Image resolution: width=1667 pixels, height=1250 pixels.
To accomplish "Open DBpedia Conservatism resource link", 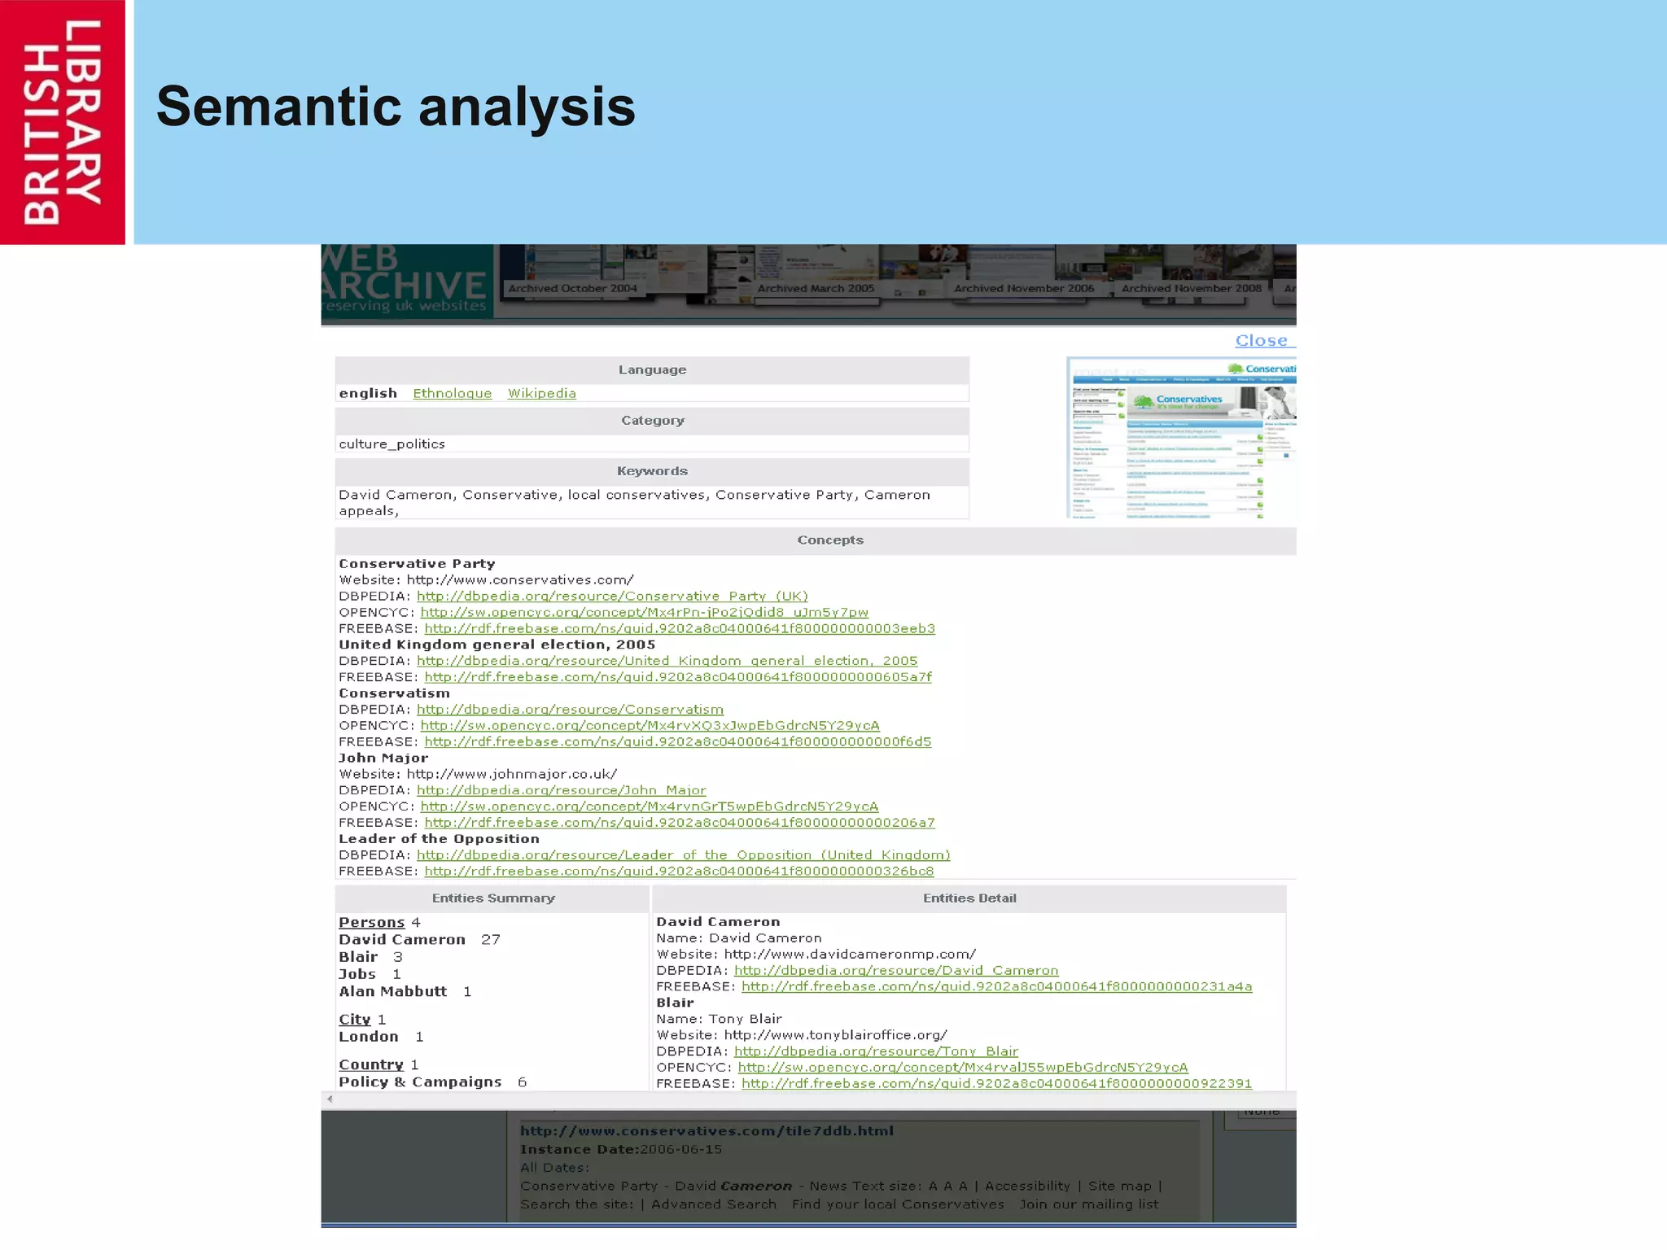I will pos(570,710).
